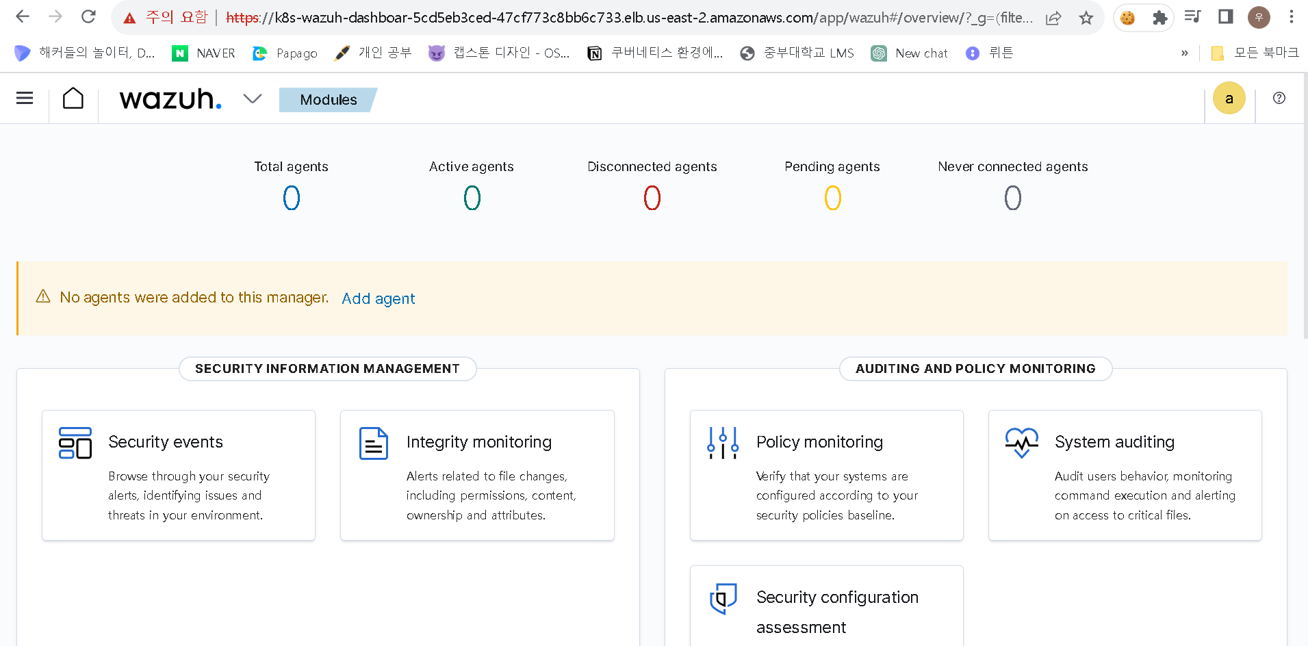Select the Pending agents count

coord(832,198)
